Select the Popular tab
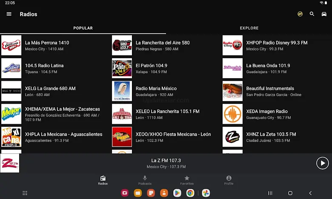The height and width of the screenshot is (199, 332). pos(83,28)
